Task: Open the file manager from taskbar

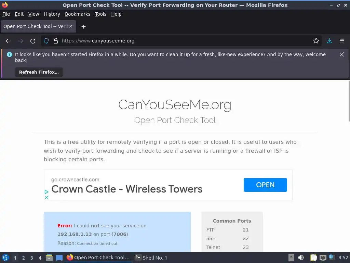Action: pyautogui.click(x=49, y=258)
